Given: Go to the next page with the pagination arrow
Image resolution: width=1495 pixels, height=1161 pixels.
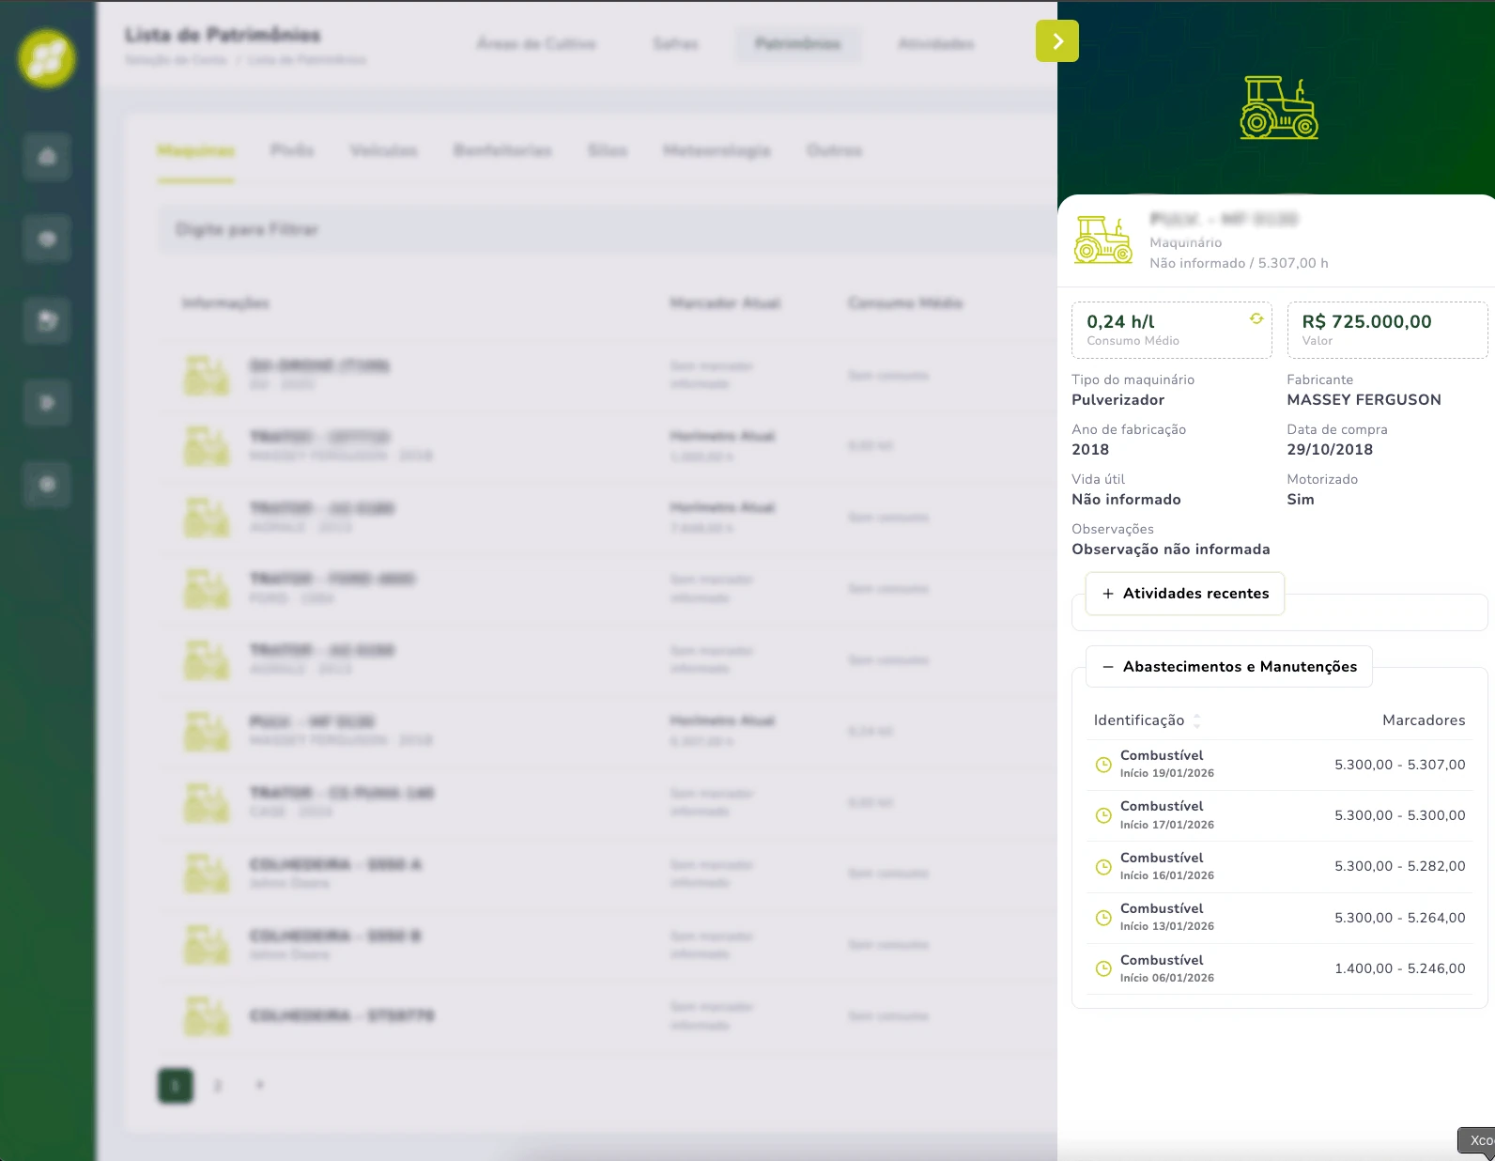Looking at the screenshot, I should click(x=260, y=1086).
